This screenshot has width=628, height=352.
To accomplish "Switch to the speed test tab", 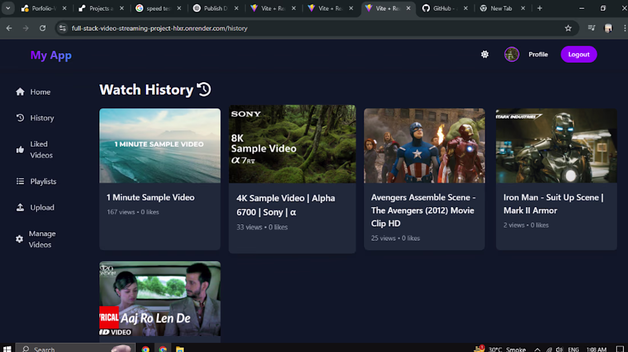I will [x=159, y=8].
